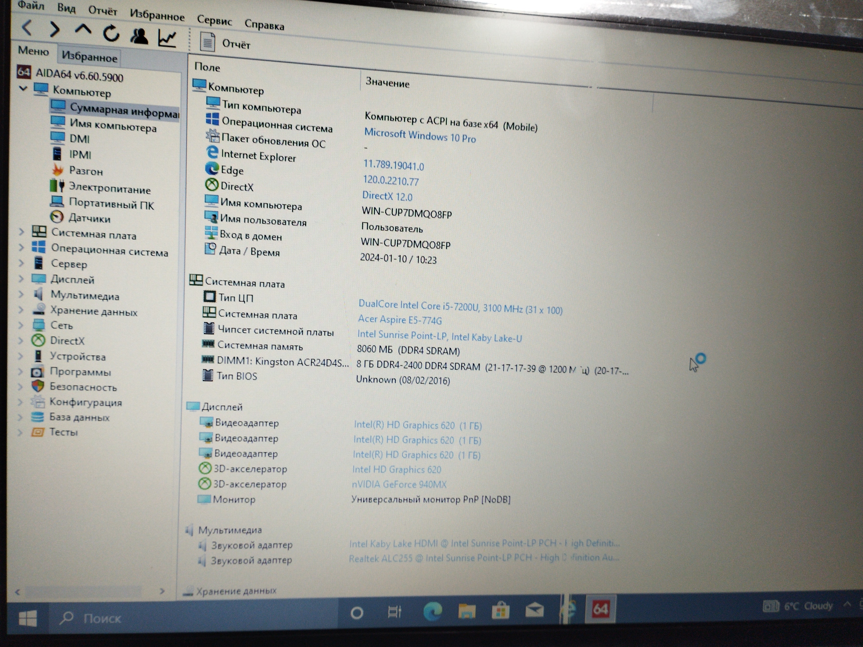Open the Избранное menu

(x=157, y=15)
